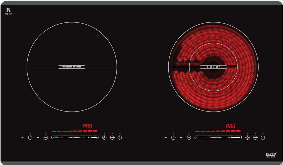Tap the timer icon on the induction zone panel
The width and height of the screenshot is (283, 165).
[x=30, y=137]
